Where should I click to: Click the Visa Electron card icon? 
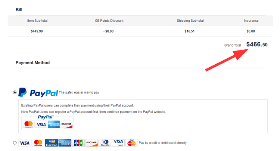[x=52, y=143]
